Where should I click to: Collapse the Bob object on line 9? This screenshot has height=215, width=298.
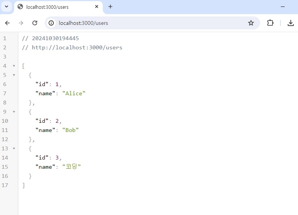click(x=14, y=112)
